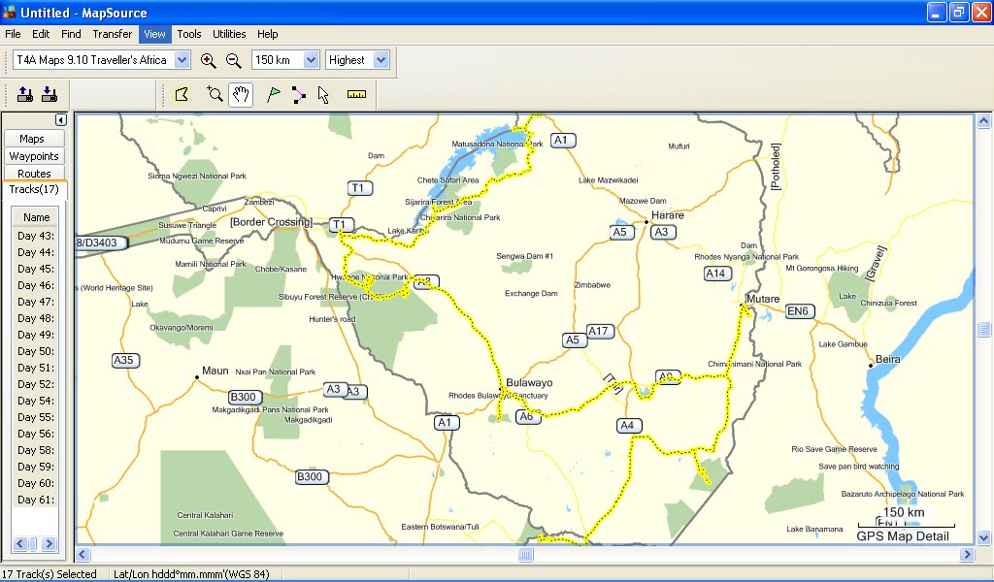Viewport: 994px width, 582px height.
Task: Select track Day 43:
Action: coord(36,236)
